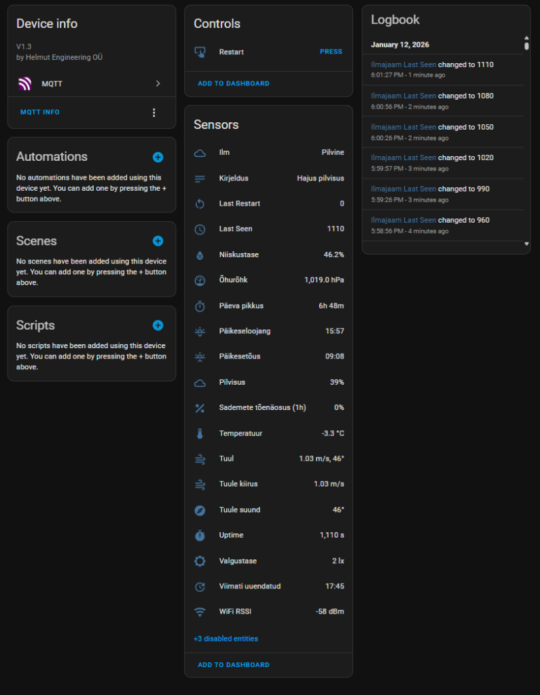Open MQTT INFO link

(x=40, y=112)
